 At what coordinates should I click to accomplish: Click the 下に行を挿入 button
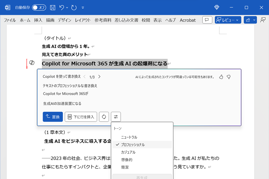pos(81,117)
